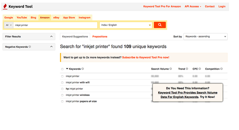The width and height of the screenshot is (239, 130).
Task: Click the Search Volume column header
Action: pyautogui.click(x=160, y=69)
